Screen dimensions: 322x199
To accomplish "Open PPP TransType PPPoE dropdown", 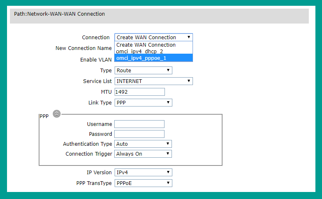I will click(143, 183).
